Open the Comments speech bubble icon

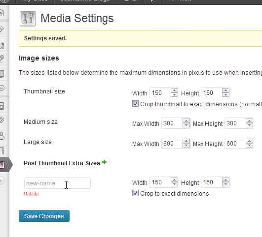pos(2,89)
